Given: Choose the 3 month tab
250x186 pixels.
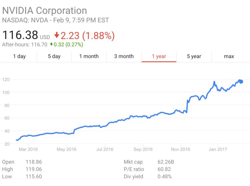Looking at the screenshot, I should pos(124,56).
